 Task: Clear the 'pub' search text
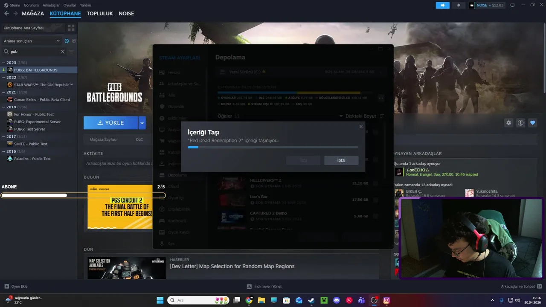click(62, 52)
